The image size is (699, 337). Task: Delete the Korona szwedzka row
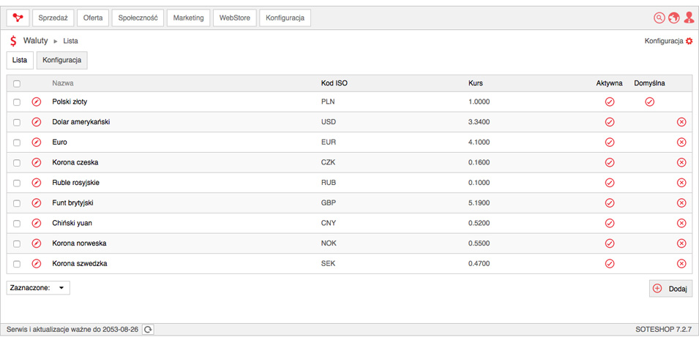pyautogui.click(x=681, y=264)
